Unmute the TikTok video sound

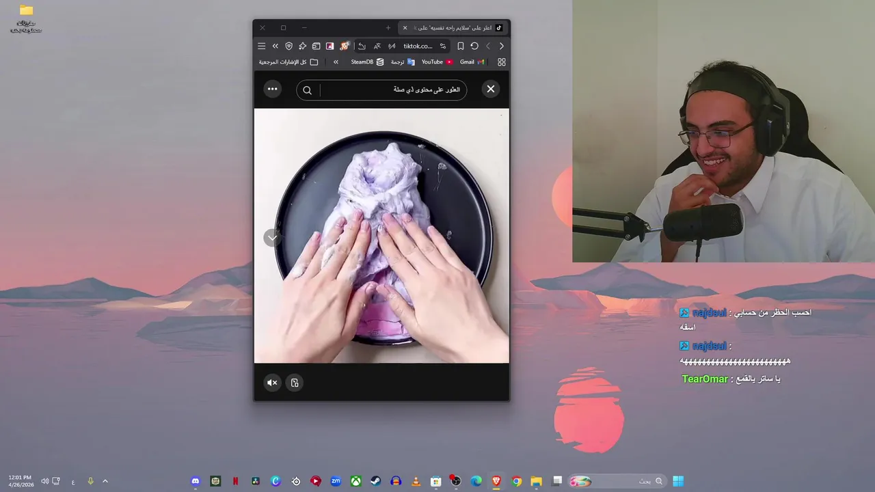[x=272, y=383]
